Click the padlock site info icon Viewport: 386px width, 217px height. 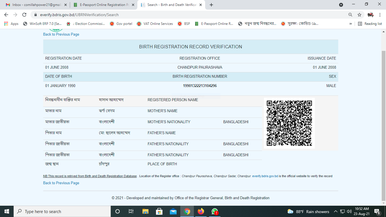click(x=36, y=15)
